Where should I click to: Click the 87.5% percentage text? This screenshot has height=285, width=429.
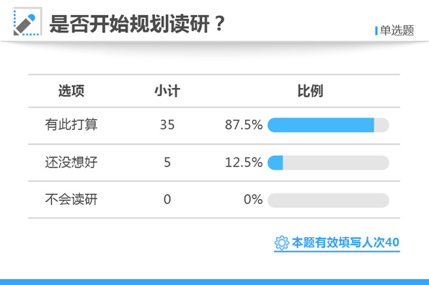pyautogui.click(x=244, y=125)
